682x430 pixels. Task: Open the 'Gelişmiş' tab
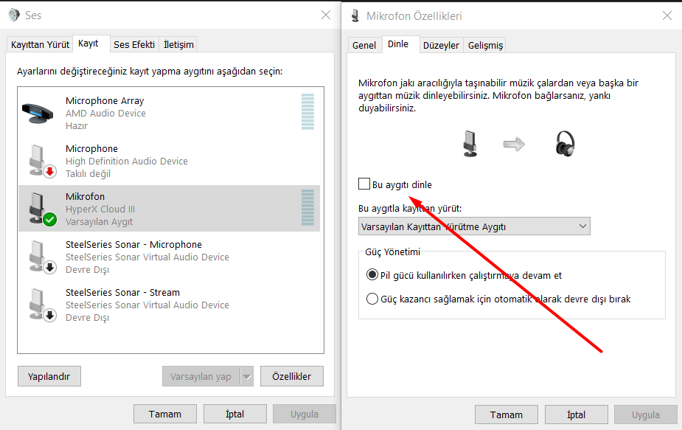point(485,45)
